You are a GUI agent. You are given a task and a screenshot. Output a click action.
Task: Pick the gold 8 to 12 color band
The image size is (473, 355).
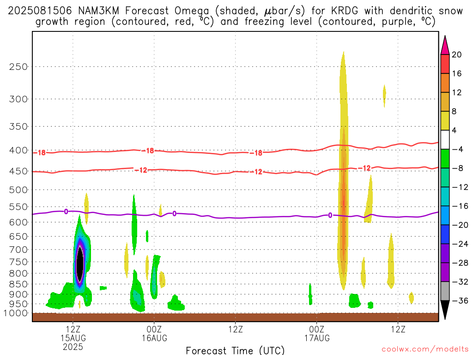pyautogui.click(x=445, y=102)
